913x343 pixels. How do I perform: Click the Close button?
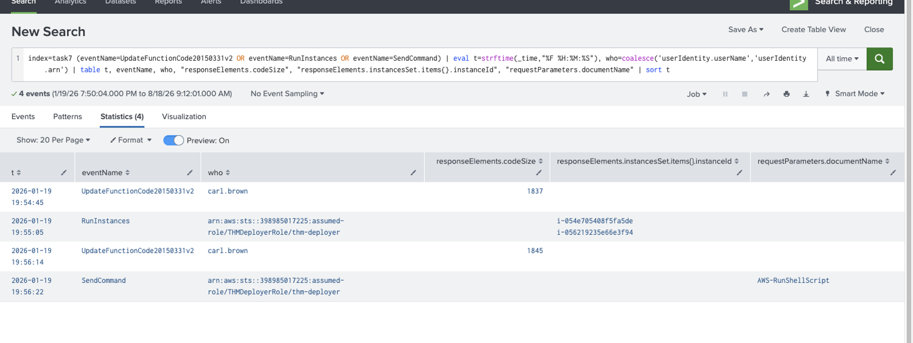click(874, 29)
